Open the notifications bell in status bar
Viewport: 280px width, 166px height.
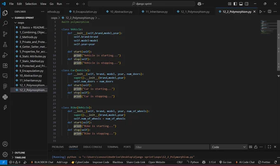275,162
